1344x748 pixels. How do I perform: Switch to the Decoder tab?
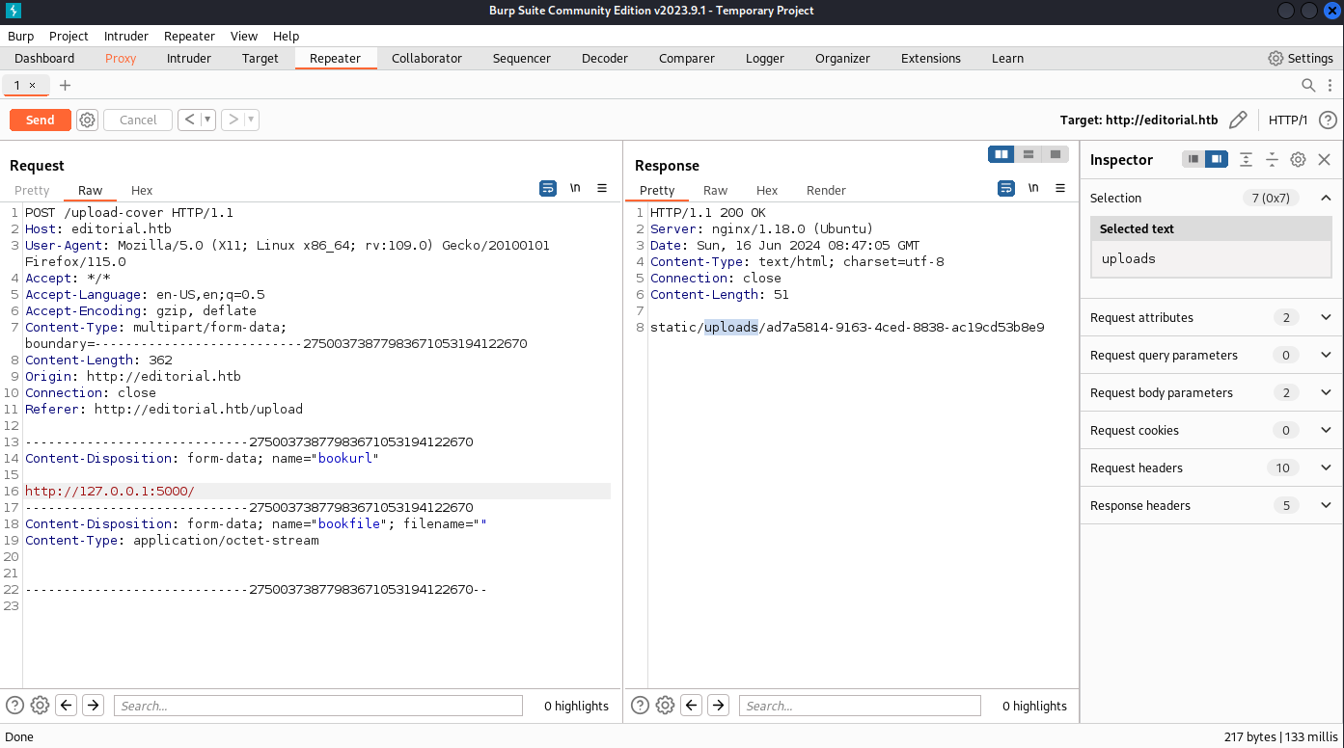click(x=605, y=58)
